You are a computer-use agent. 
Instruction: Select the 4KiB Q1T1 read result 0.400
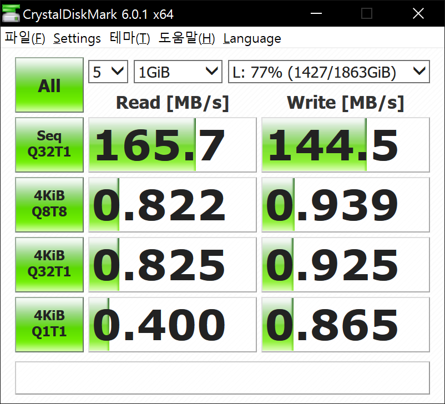[x=173, y=325]
